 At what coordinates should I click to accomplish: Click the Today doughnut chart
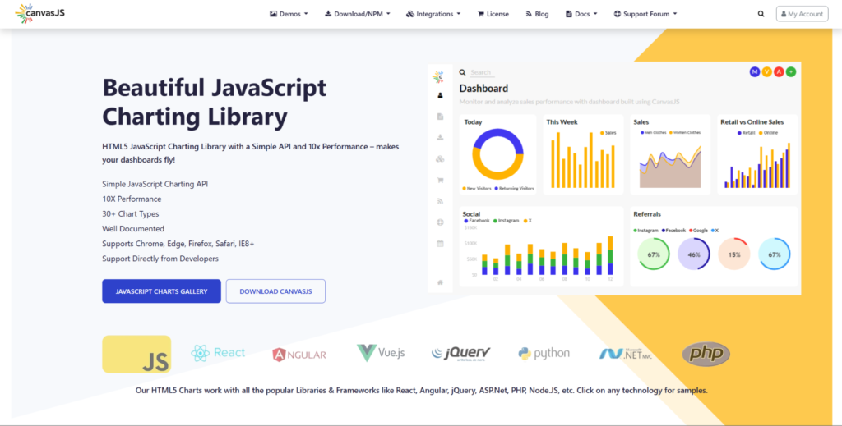pos(497,153)
